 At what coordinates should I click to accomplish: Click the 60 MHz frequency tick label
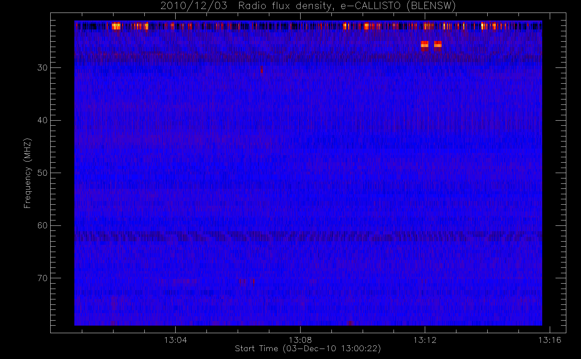[42, 225]
